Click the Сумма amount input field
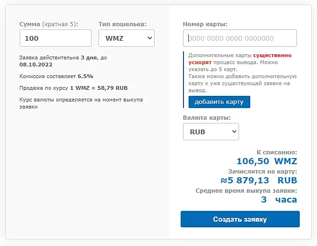The image size is (317, 246). coord(55,38)
